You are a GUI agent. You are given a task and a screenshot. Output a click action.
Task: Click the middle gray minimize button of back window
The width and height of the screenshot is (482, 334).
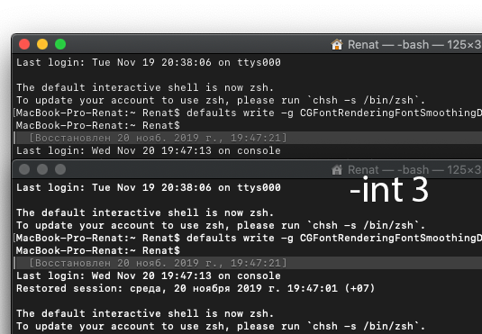(x=42, y=169)
